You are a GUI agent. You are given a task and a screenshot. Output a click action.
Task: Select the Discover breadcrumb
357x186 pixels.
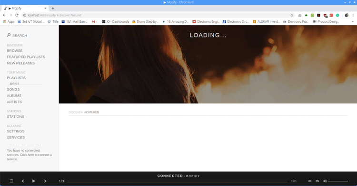pos(75,112)
